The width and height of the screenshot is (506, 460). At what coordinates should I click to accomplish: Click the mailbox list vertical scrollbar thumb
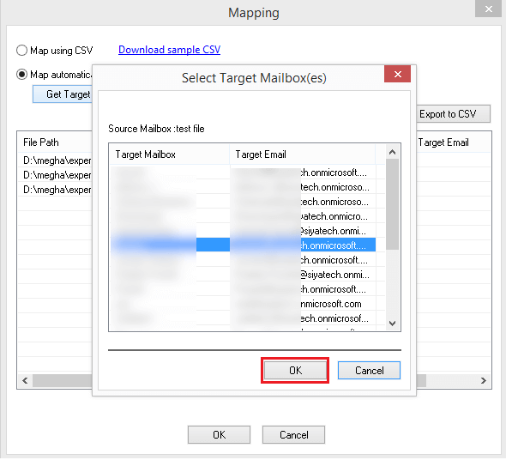pos(393,204)
